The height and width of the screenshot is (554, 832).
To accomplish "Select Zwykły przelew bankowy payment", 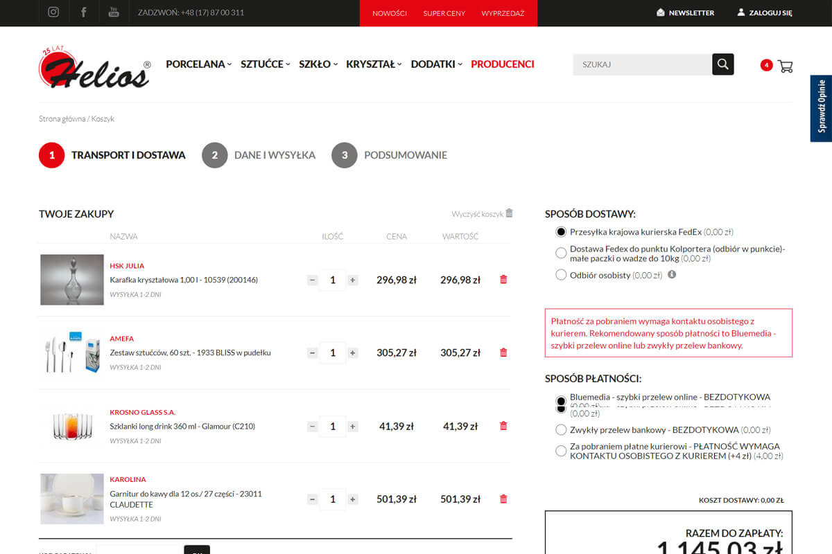I will click(x=561, y=430).
